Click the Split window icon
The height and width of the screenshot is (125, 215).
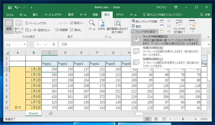point(162,21)
